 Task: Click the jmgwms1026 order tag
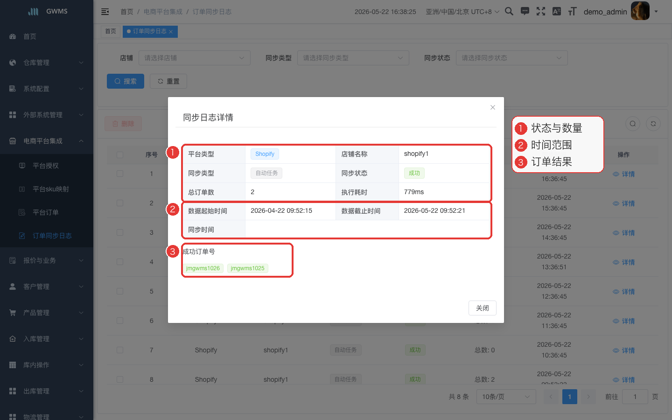(203, 268)
